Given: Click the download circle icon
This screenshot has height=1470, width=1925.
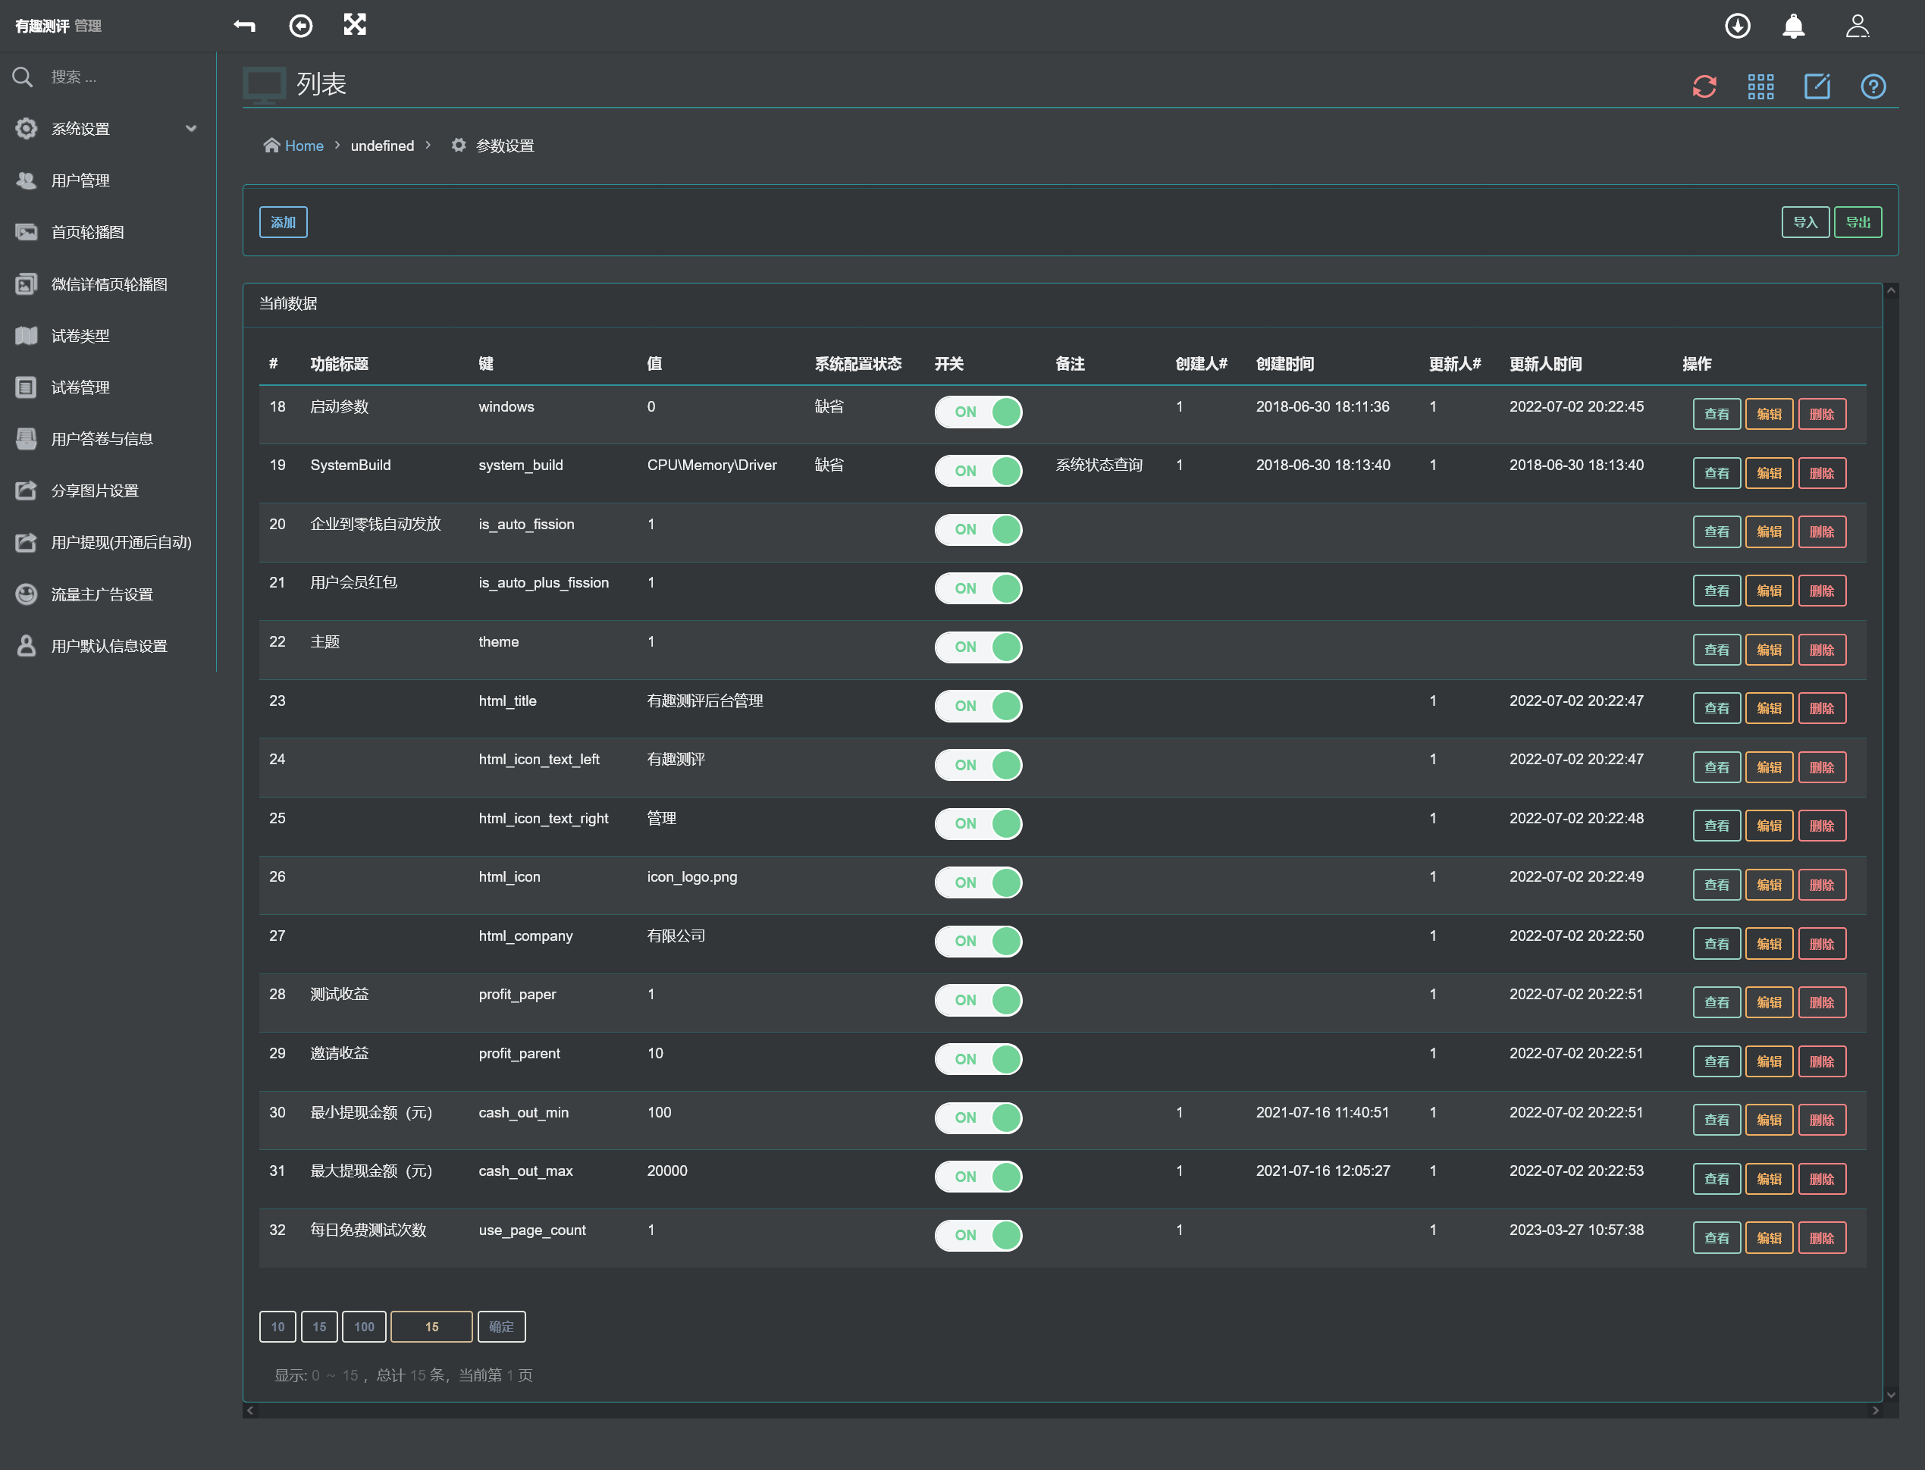Looking at the screenshot, I should [x=1737, y=27].
